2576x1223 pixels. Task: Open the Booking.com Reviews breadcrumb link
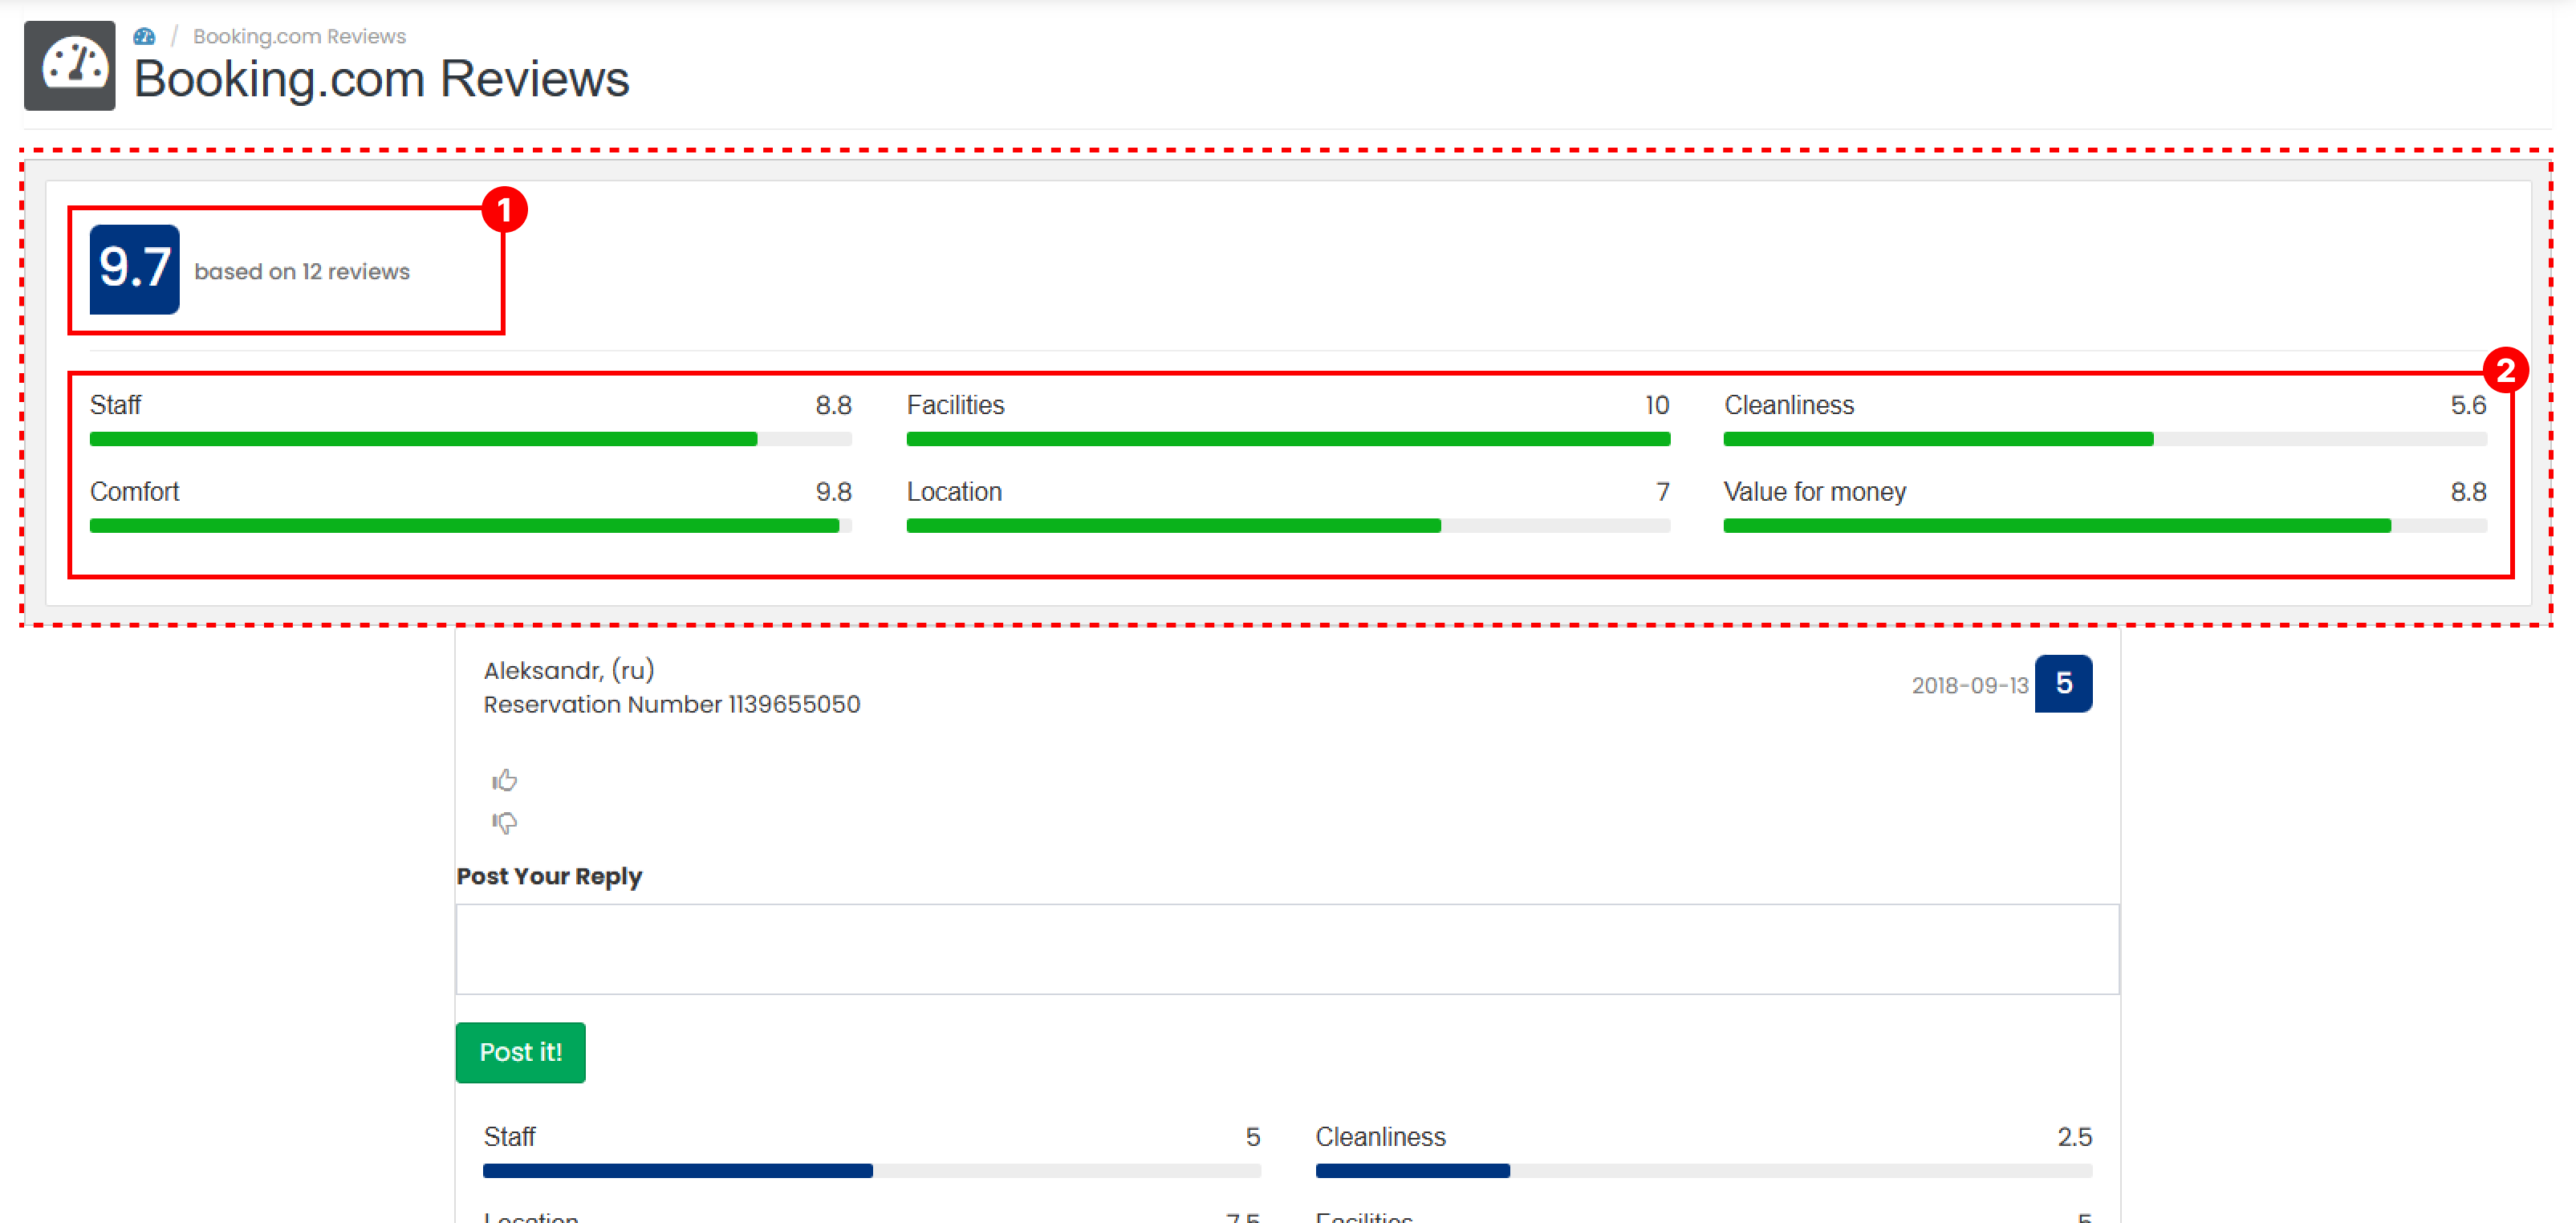(x=299, y=37)
